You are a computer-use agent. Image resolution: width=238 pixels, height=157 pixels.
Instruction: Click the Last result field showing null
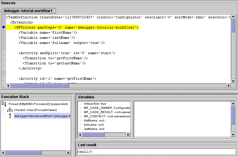[156, 152]
